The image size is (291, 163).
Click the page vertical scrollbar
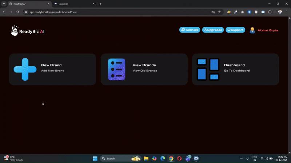[289, 85]
